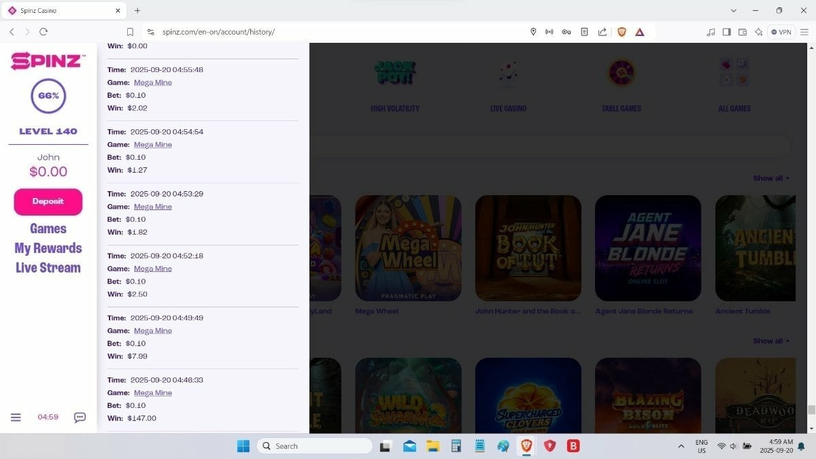Open Mega Mine link for 04:53:29 entry

(x=153, y=207)
